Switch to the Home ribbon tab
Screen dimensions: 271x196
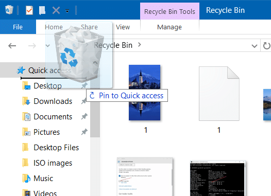click(x=54, y=27)
